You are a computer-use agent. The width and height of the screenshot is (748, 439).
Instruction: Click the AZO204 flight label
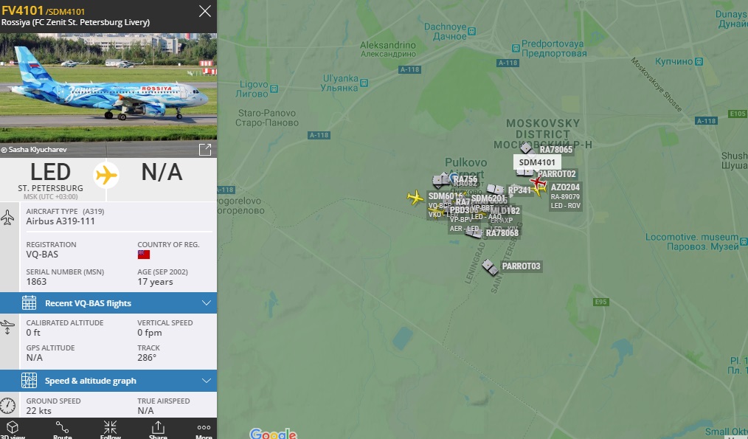[565, 187]
